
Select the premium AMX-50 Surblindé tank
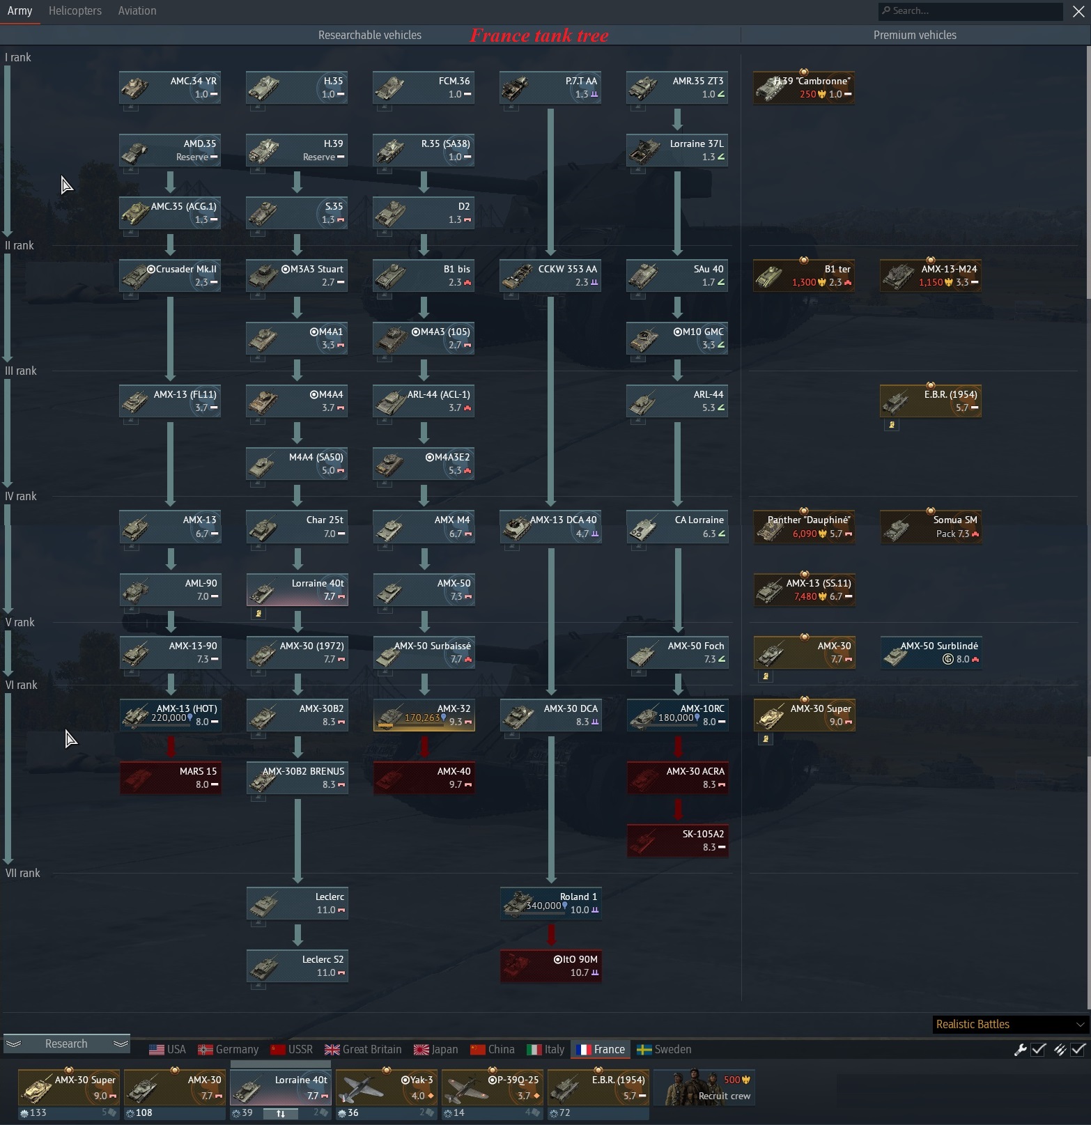pos(931,652)
